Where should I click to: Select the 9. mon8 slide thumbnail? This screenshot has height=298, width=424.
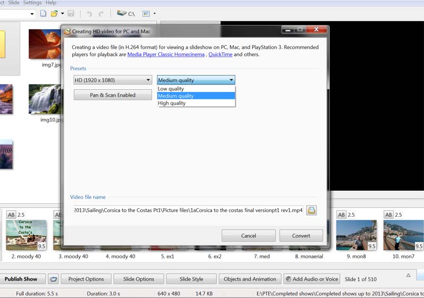click(x=356, y=236)
